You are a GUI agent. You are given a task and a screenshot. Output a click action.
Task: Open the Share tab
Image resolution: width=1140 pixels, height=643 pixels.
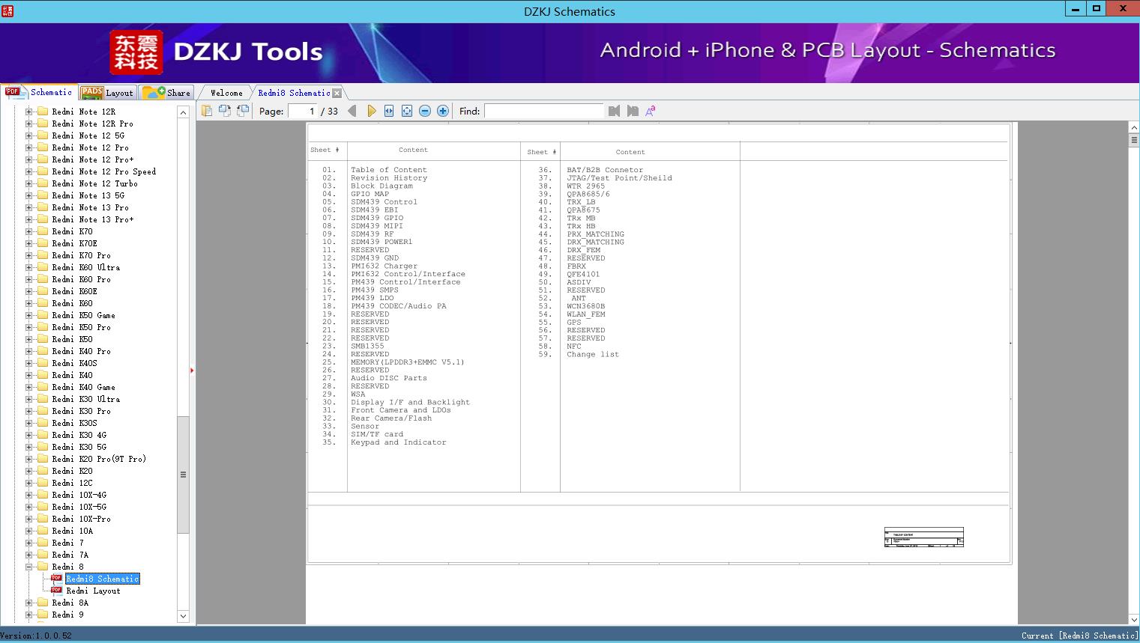pos(166,93)
